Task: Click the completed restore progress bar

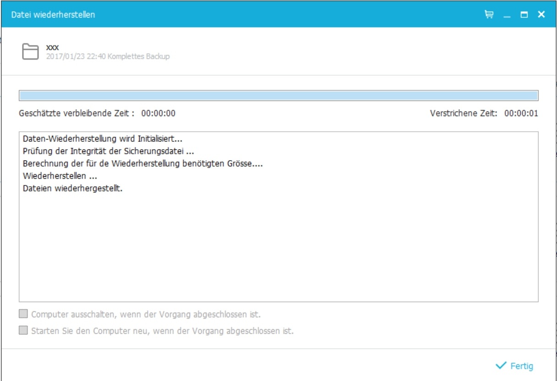Action: (278, 95)
